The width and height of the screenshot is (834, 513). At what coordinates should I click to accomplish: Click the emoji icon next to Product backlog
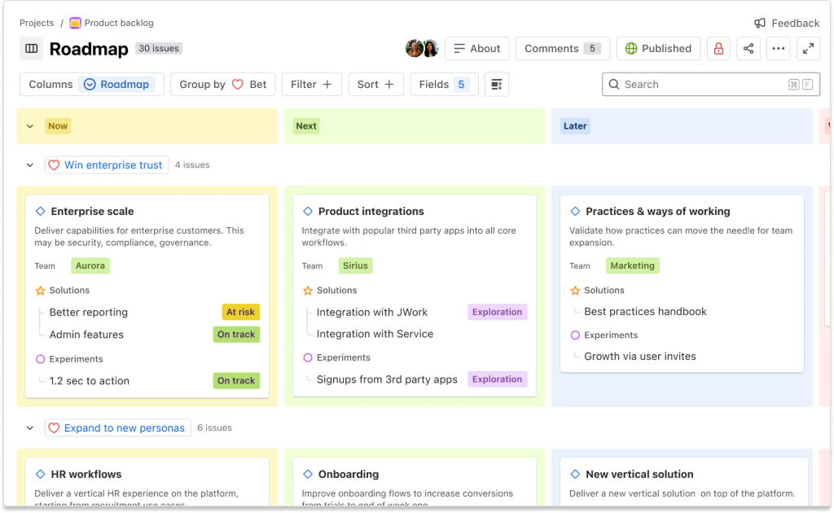(x=75, y=22)
